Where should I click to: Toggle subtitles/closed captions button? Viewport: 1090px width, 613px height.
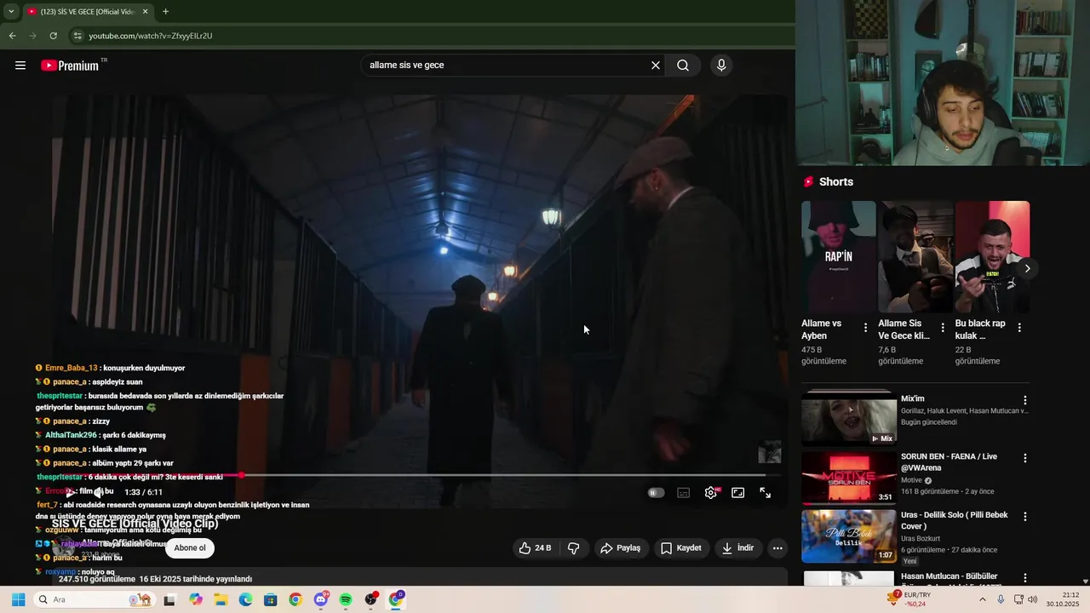pyautogui.click(x=683, y=493)
